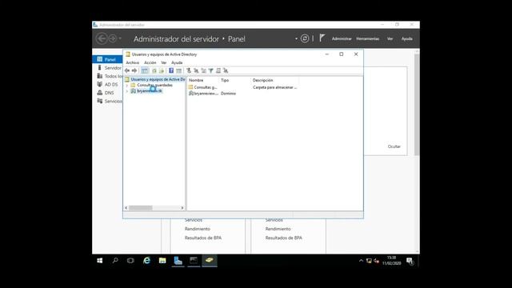Open the Action Center notification icon
The image size is (512, 288).
tap(410, 261)
